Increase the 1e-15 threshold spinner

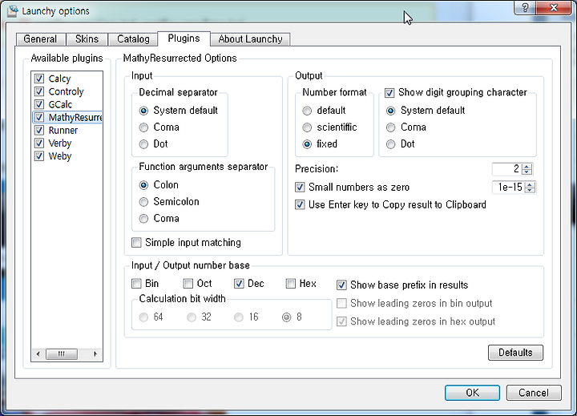click(x=530, y=185)
